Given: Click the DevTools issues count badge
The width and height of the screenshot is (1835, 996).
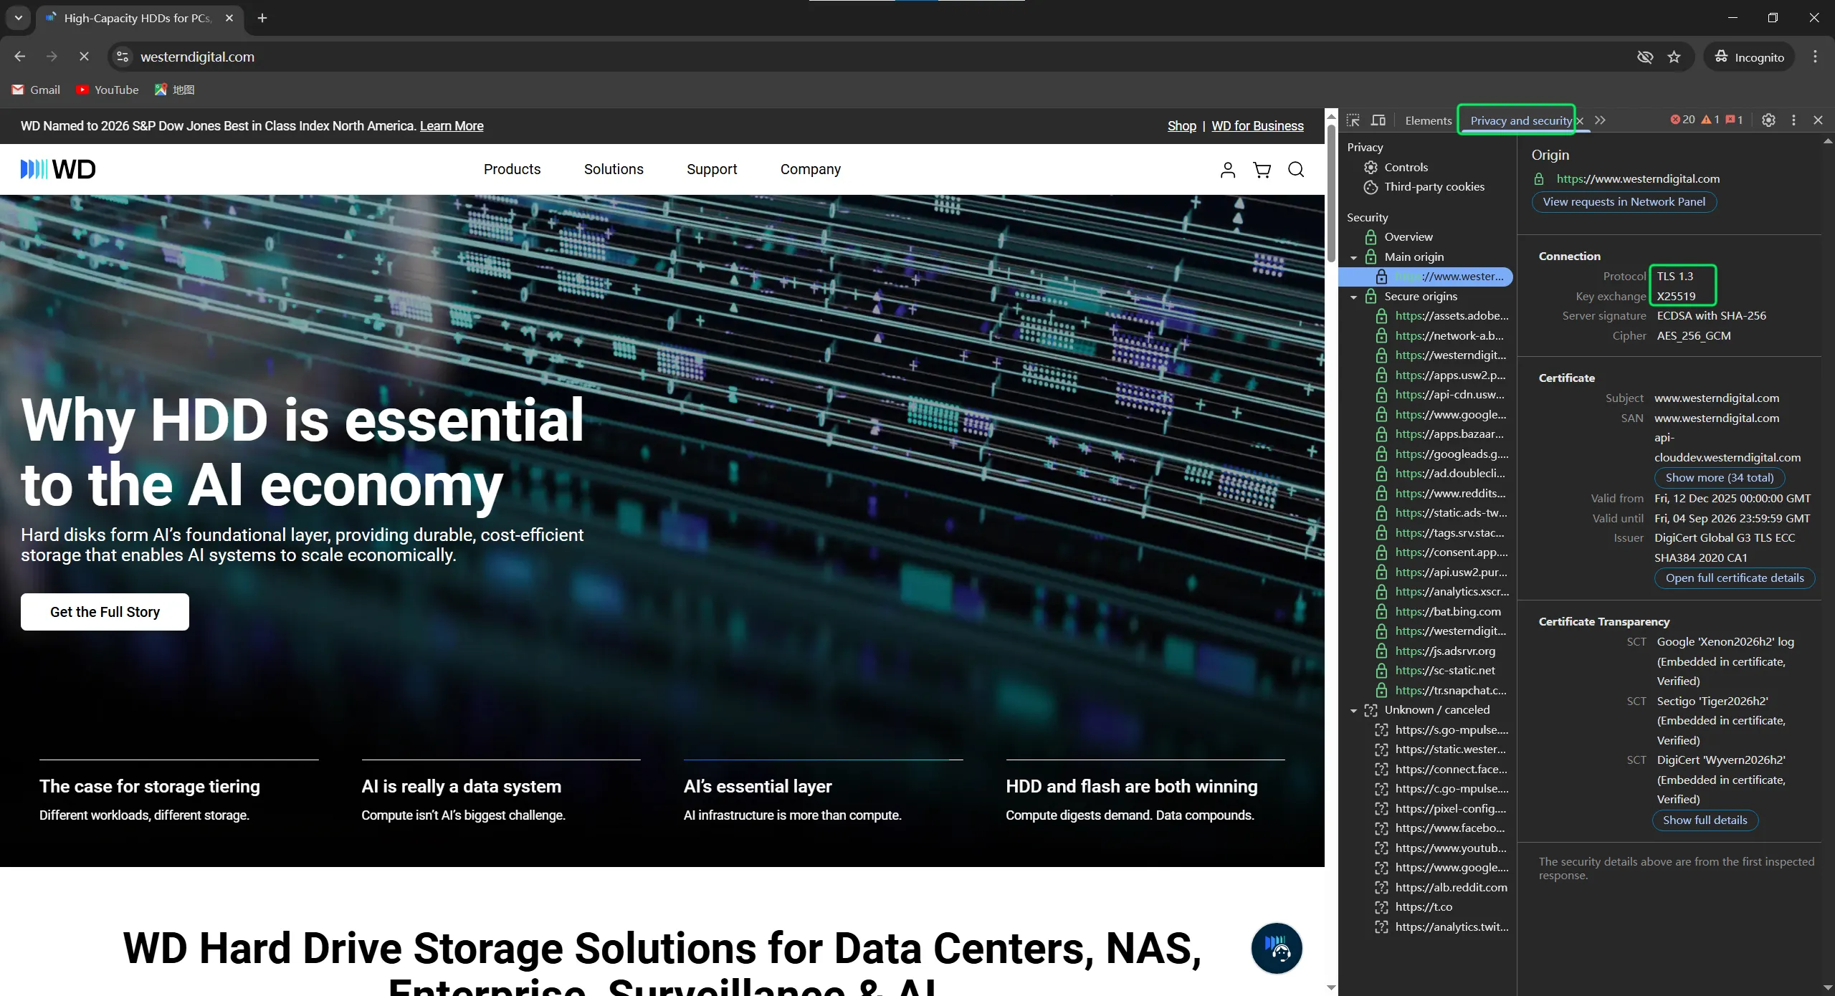Looking at the screenshot, I should pyautogui.click(x=1734, y=120).
